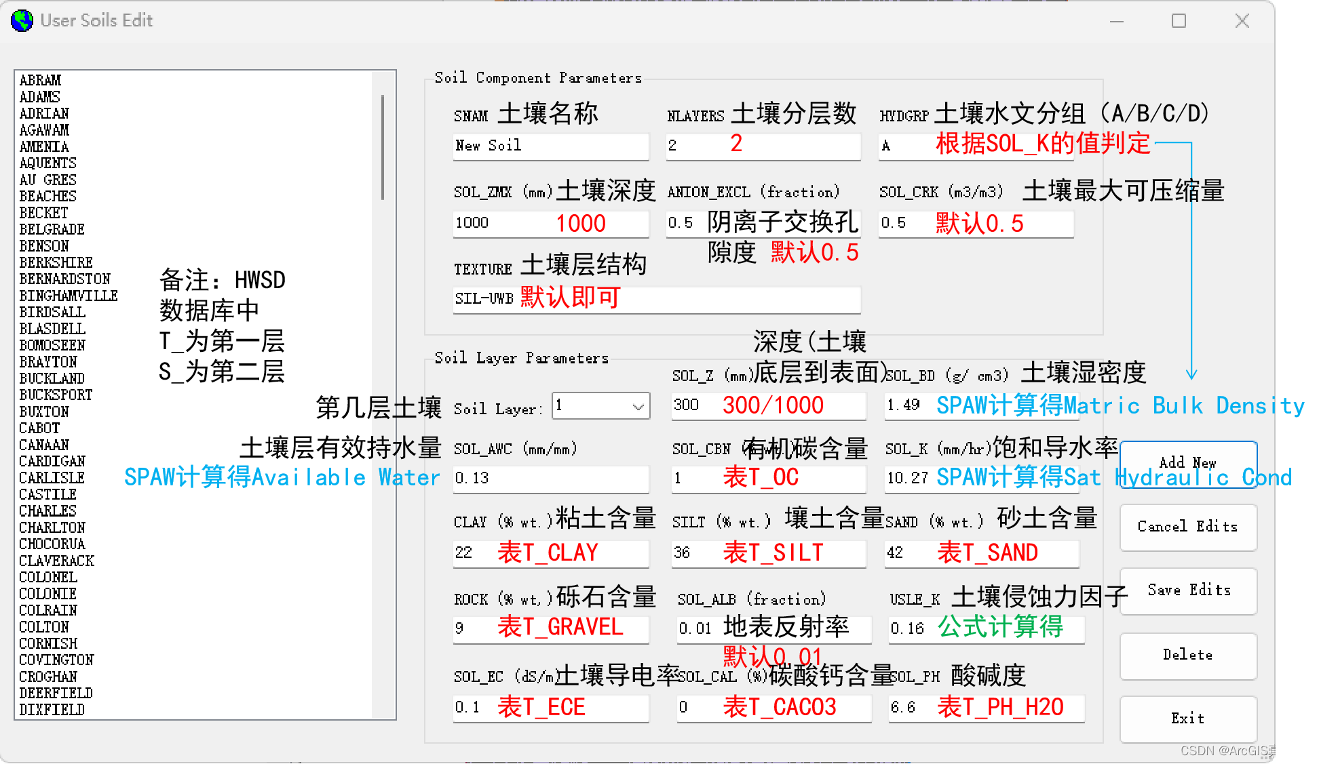Click the SOL_CRK input field

(976, 224)
